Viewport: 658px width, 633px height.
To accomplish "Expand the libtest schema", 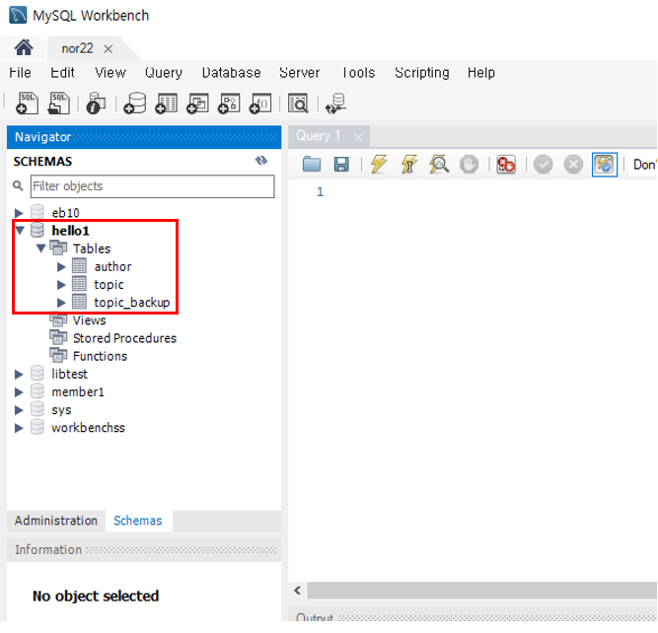I will click(x=19, y=374).
